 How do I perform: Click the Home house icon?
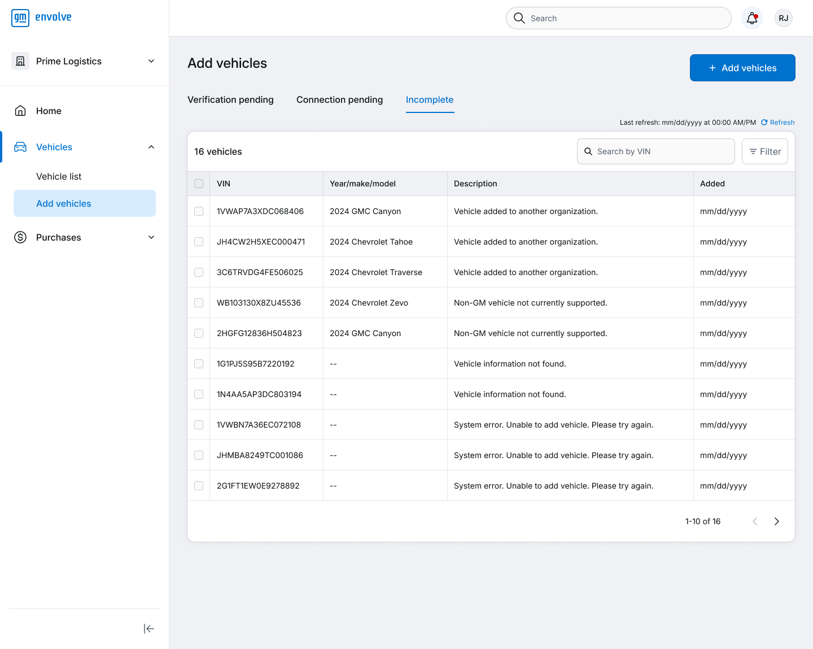click(20, 111)
